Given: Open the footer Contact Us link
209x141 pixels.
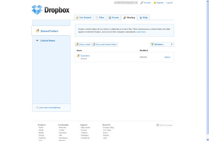Looking at the screenshot, I should (85, 138).
